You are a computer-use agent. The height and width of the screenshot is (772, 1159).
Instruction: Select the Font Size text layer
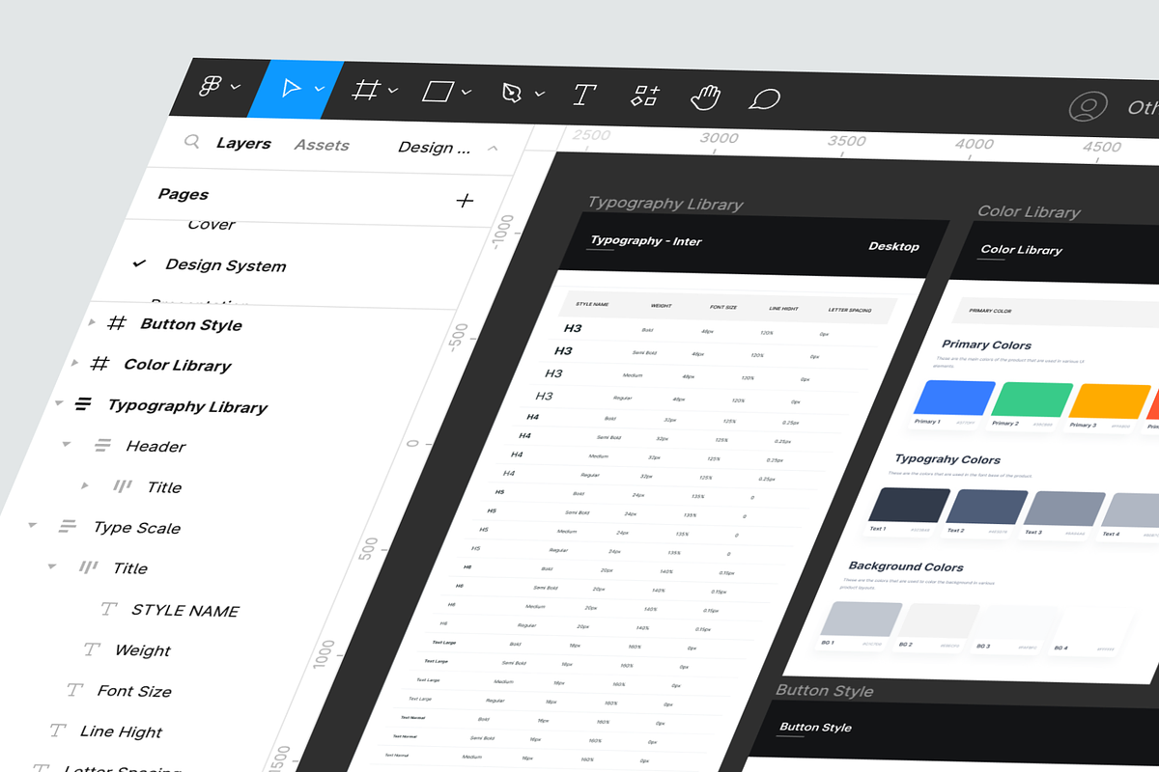[x=134, y=691]
